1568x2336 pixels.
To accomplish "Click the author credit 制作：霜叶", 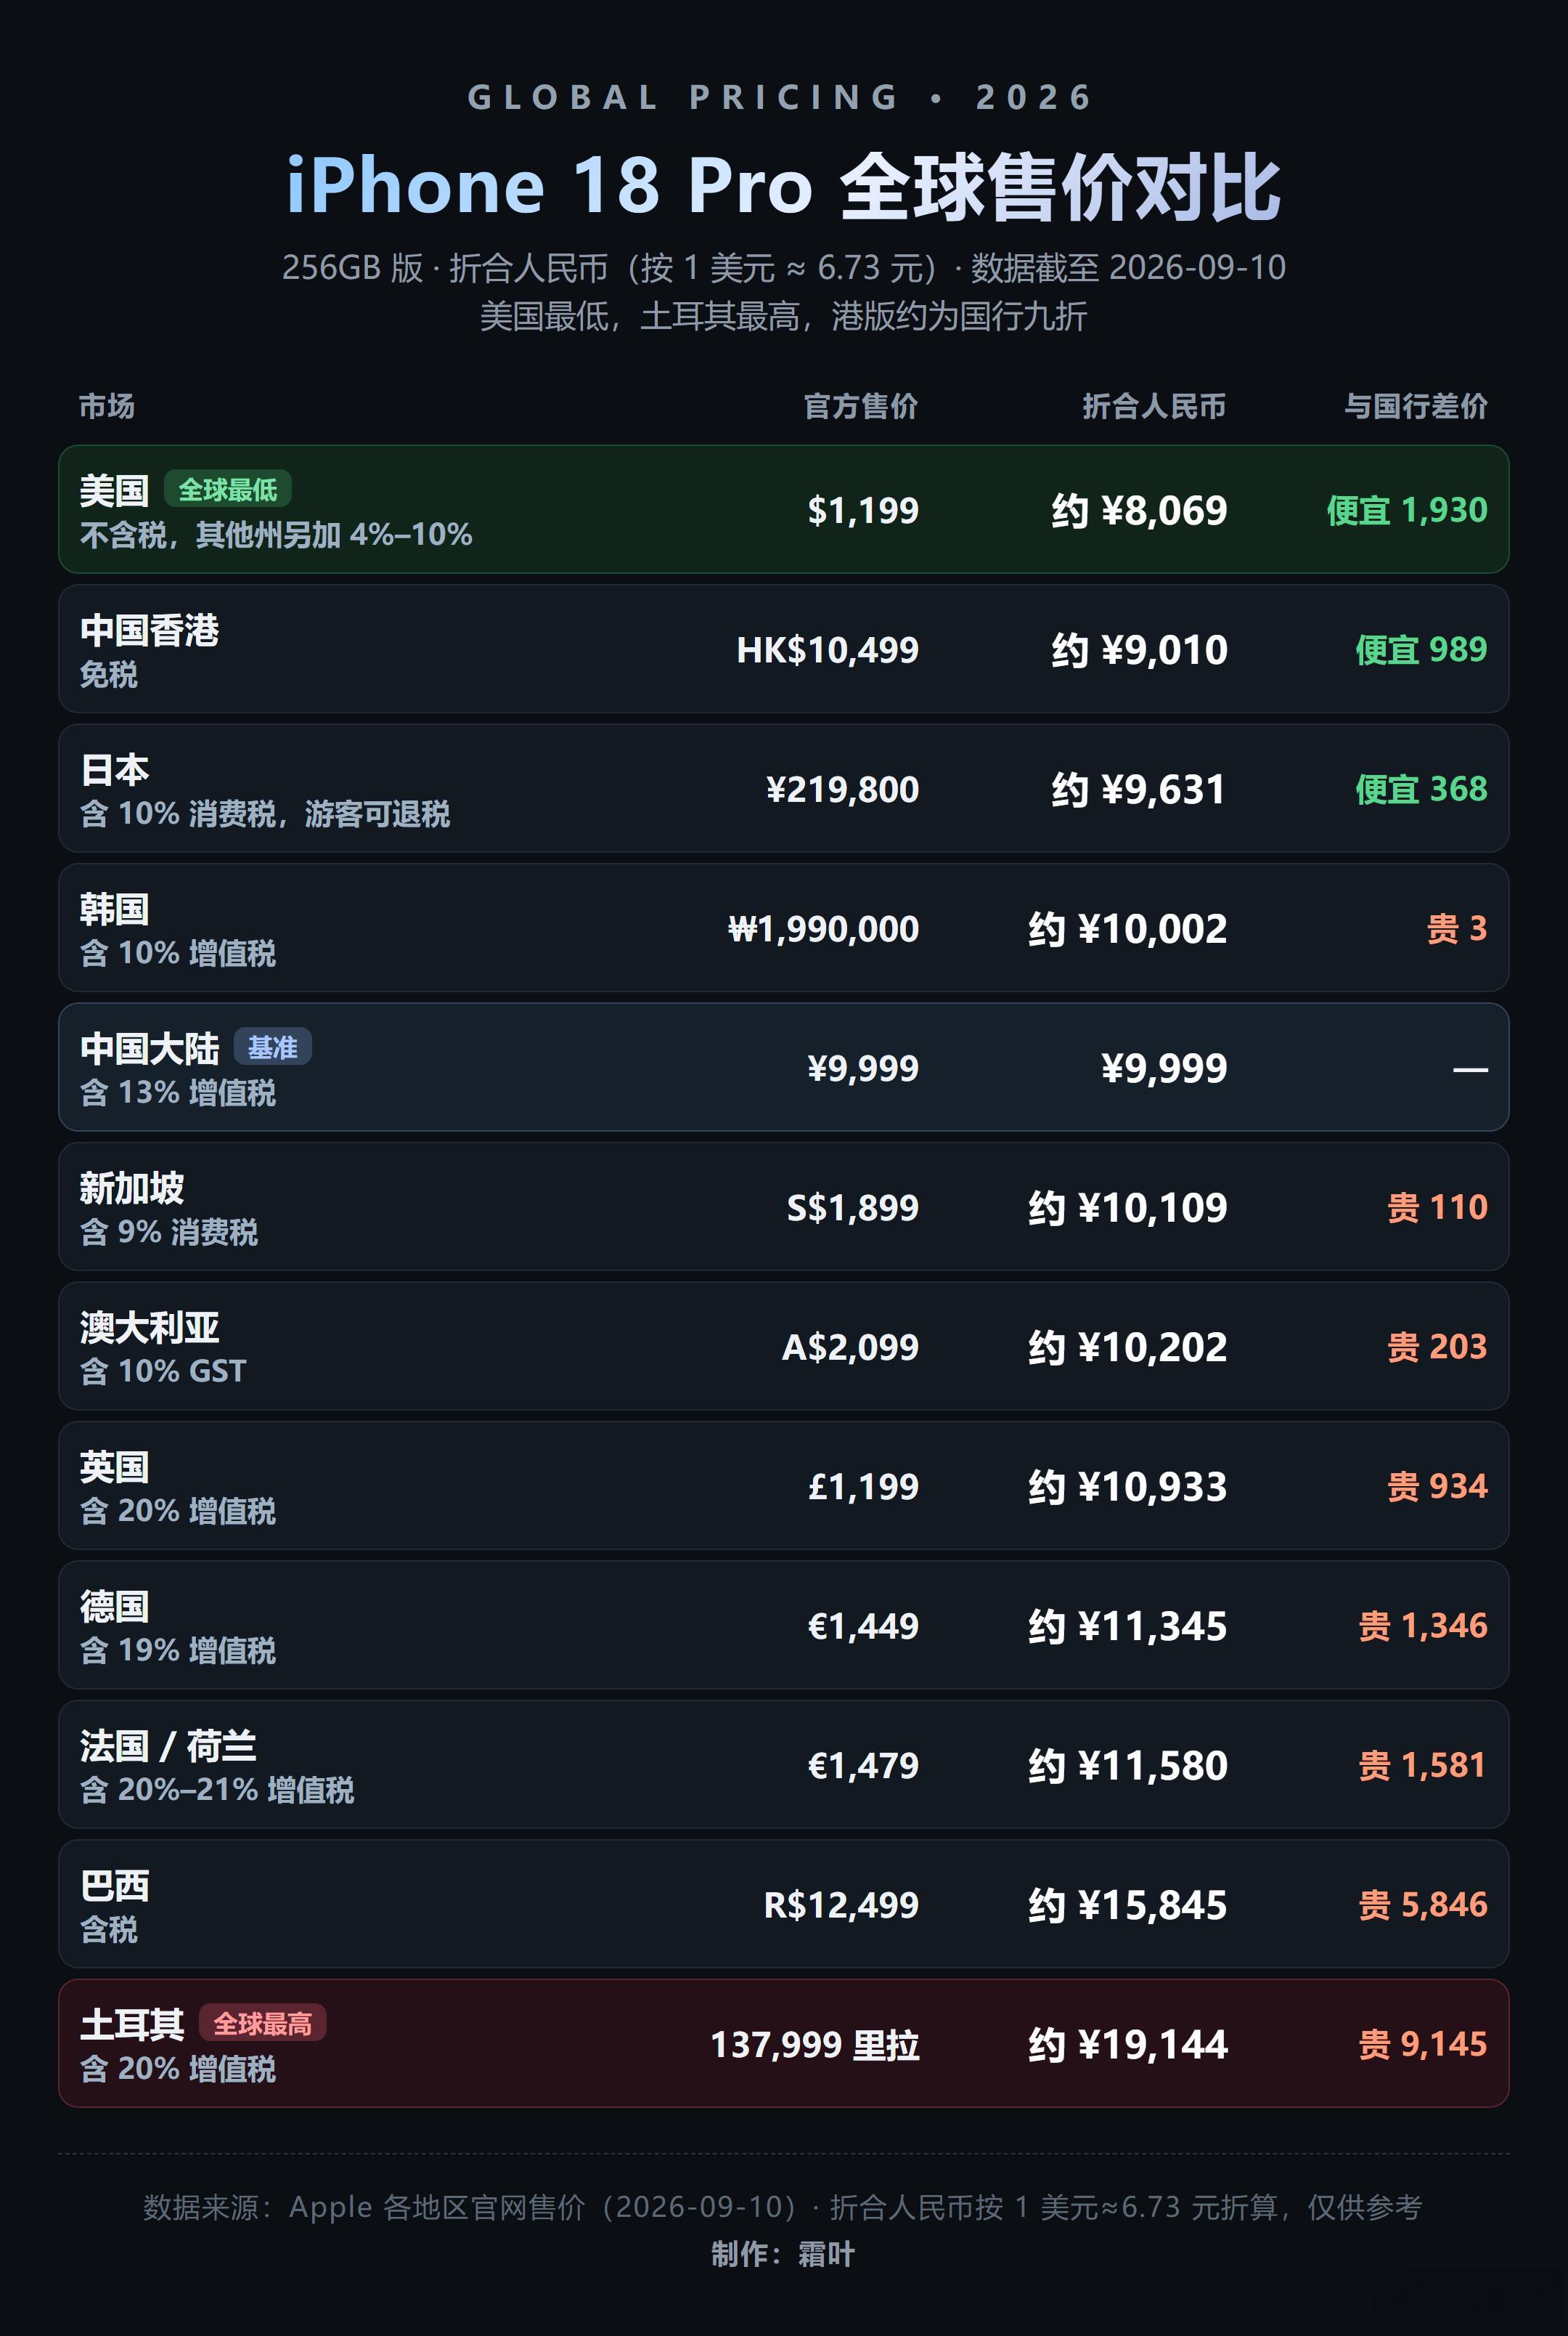I will click(783, 2254).
